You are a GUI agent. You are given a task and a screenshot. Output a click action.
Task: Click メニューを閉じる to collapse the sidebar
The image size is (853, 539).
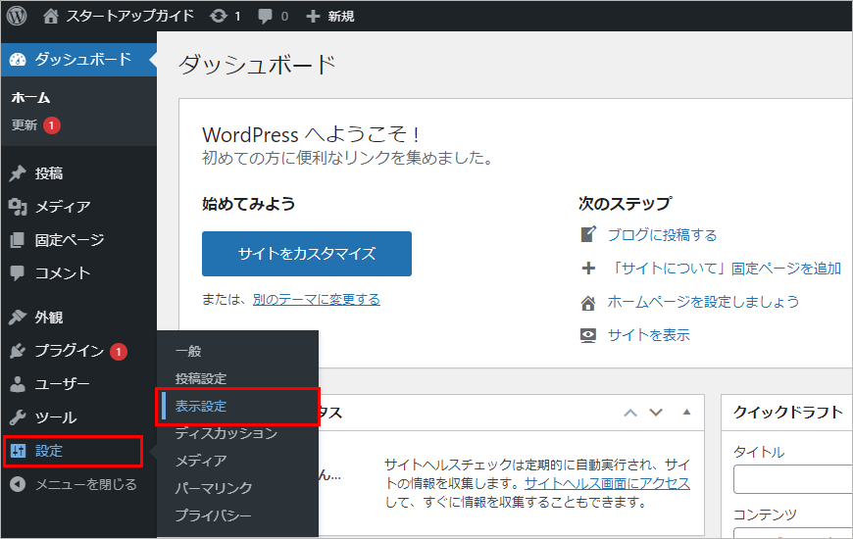pyautogui.click(x=86, y=484)
